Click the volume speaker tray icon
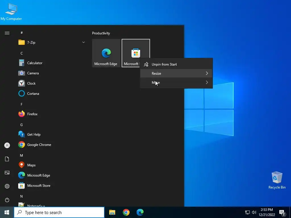The height and width of the screenshot is (218, 291). coord(254,212)
